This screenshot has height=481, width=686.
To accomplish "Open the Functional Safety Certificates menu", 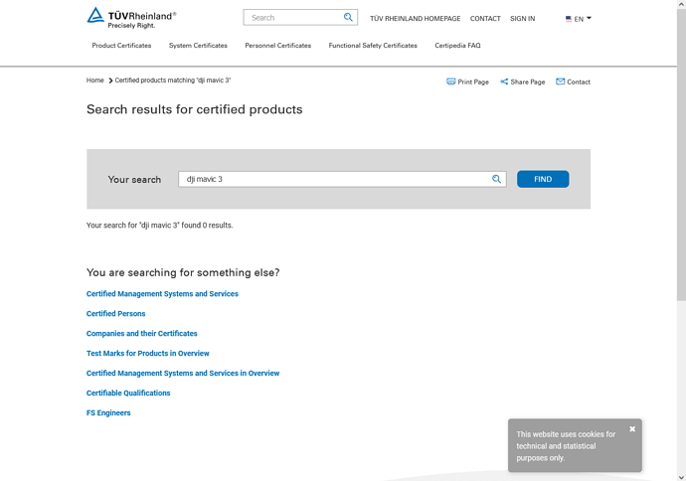I will pyautogui.click(x=373, y=46).
